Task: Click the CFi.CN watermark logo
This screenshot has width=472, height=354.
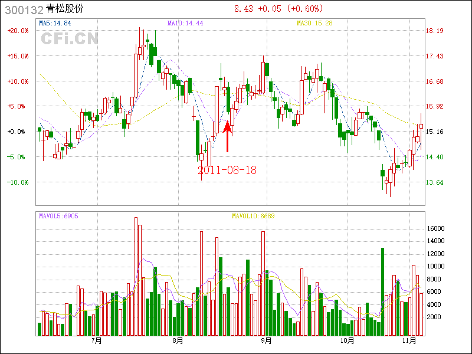Action: coord(70,38)
